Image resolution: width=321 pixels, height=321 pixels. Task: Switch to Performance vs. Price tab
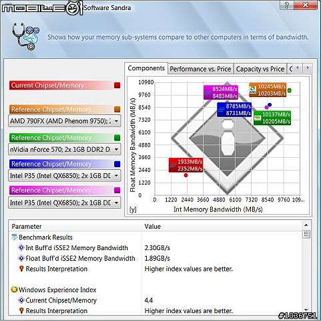coord(200,69)
